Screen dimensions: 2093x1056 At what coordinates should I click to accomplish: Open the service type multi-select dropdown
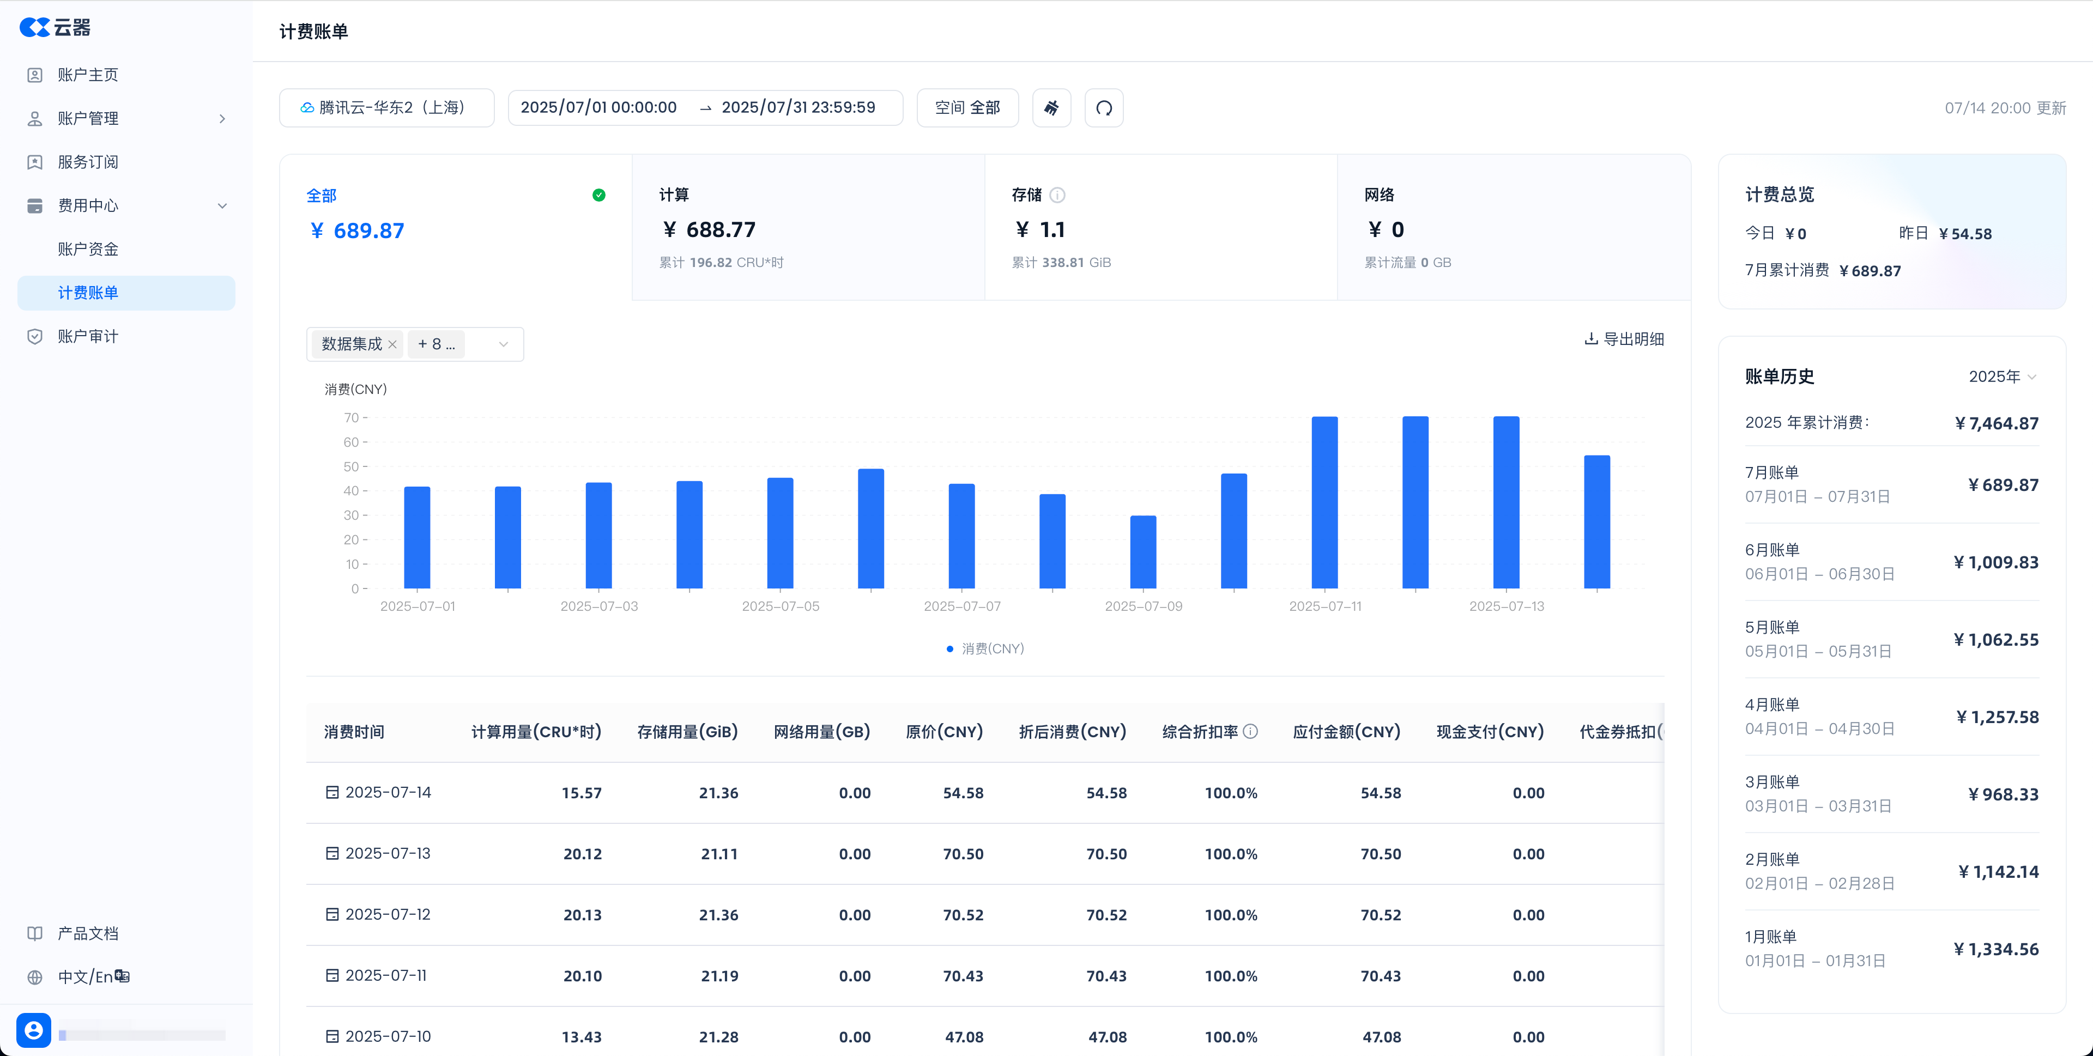click(x=503, y=344)
